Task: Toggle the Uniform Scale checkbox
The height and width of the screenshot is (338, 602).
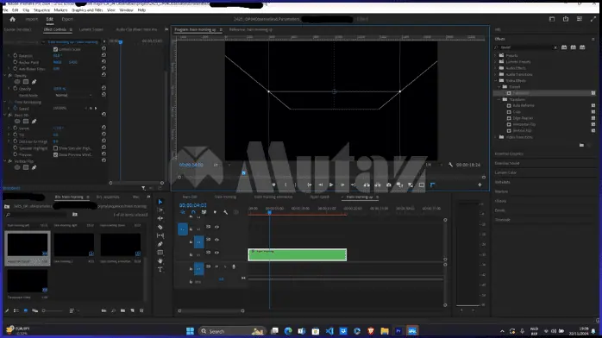Action: pos(56,49)
